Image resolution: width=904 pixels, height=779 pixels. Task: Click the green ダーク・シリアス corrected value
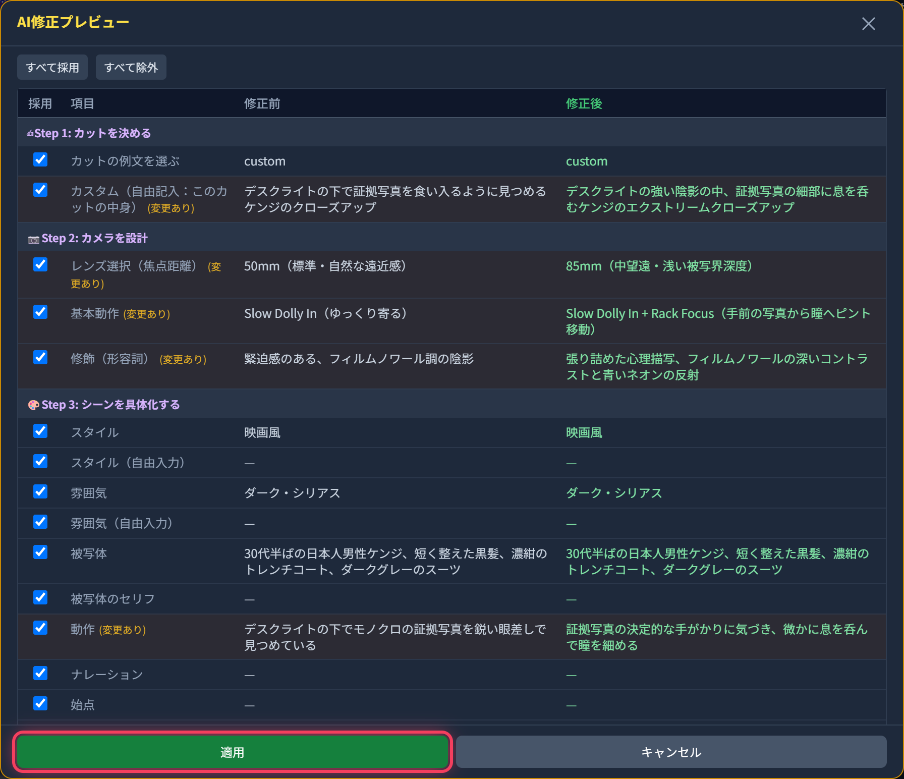(x=614, y=493)
